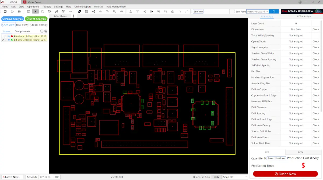
Task: Open the Tools(T) menu
Action: click(46, 6)
